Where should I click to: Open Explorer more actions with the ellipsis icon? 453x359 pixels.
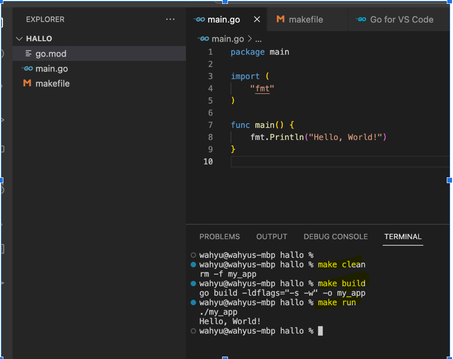point(170,19)
